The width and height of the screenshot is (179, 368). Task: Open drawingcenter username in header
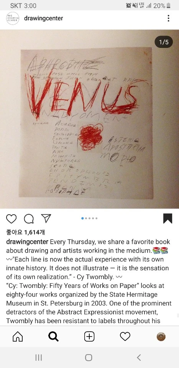tap(43, 18)
